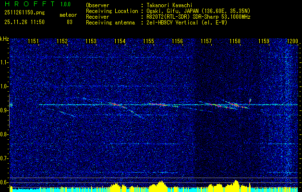Viewport: 302px width, 192px height.
Task: Click the Ogaki, Gifu, JAPAN location text
Action: (x=198, y=11)
